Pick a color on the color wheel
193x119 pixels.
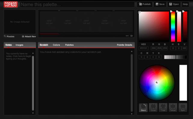point(157,83)
